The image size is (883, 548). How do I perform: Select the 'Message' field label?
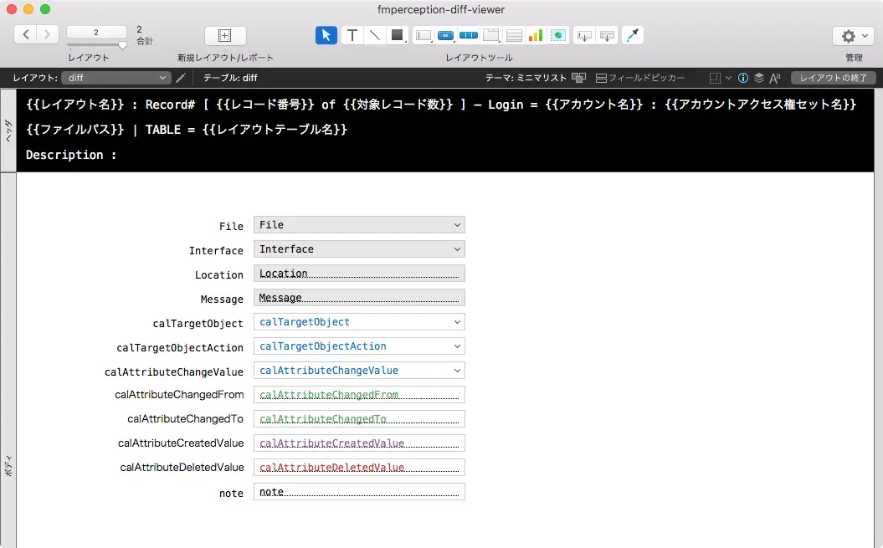[x=222, y=299]
